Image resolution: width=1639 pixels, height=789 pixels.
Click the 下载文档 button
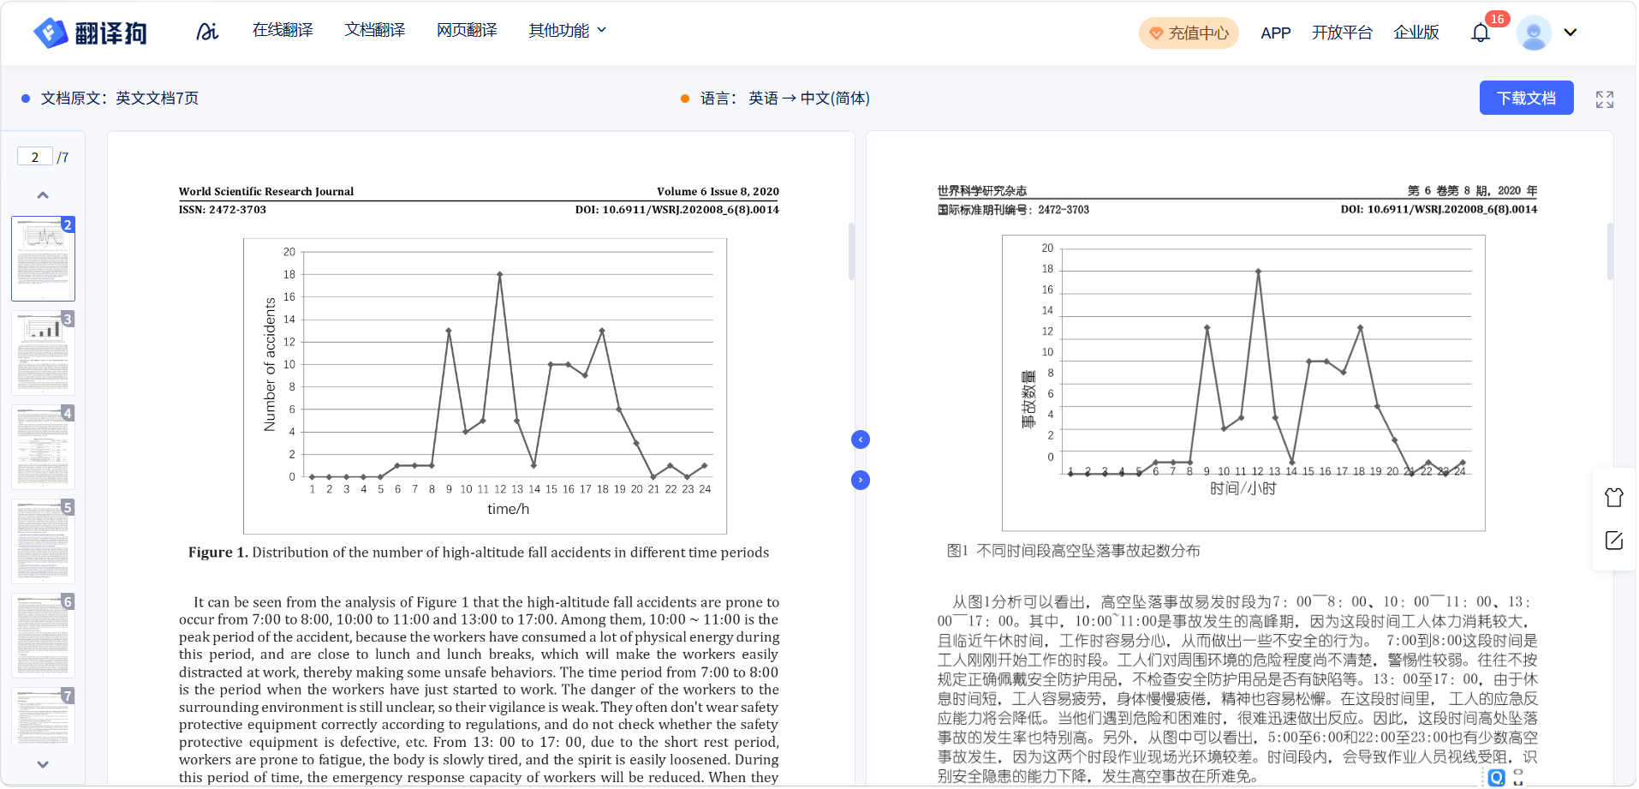click(1525, 99)
